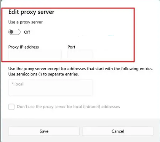Click the Off status text

27,32
